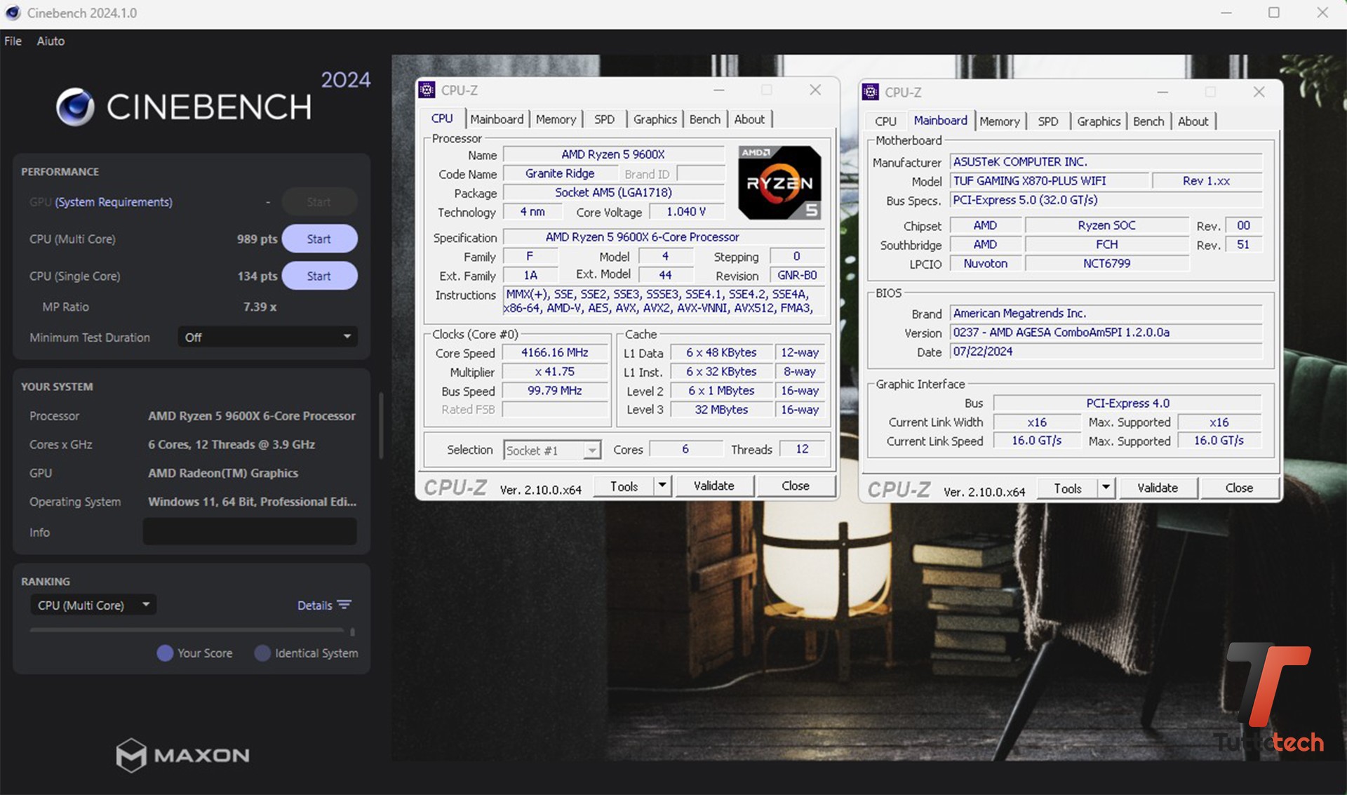
Task: Click the Validate button in left CPU-Z
Action: [714, 486]
